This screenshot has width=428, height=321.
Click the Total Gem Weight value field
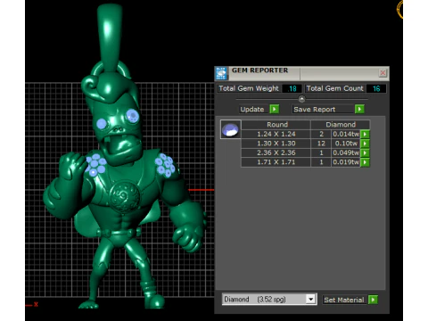292,88
